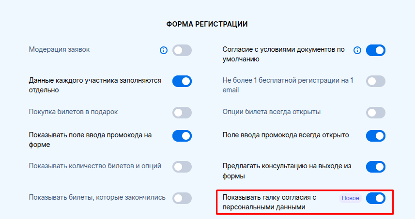Image resolution: width=415 pixels, height=219 pixels.
Task: Disable Показывать поле ввода промокода toggle
Action: [182, 136]
